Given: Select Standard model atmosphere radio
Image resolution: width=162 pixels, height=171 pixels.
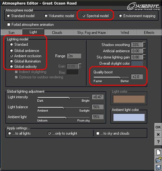Looking at the screenshot, I should [8, 16].
